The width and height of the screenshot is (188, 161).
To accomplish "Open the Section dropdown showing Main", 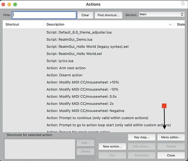I will [x=162, y=14].
